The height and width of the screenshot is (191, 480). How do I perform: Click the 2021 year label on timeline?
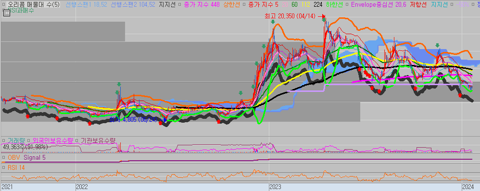tap(7, 186)
